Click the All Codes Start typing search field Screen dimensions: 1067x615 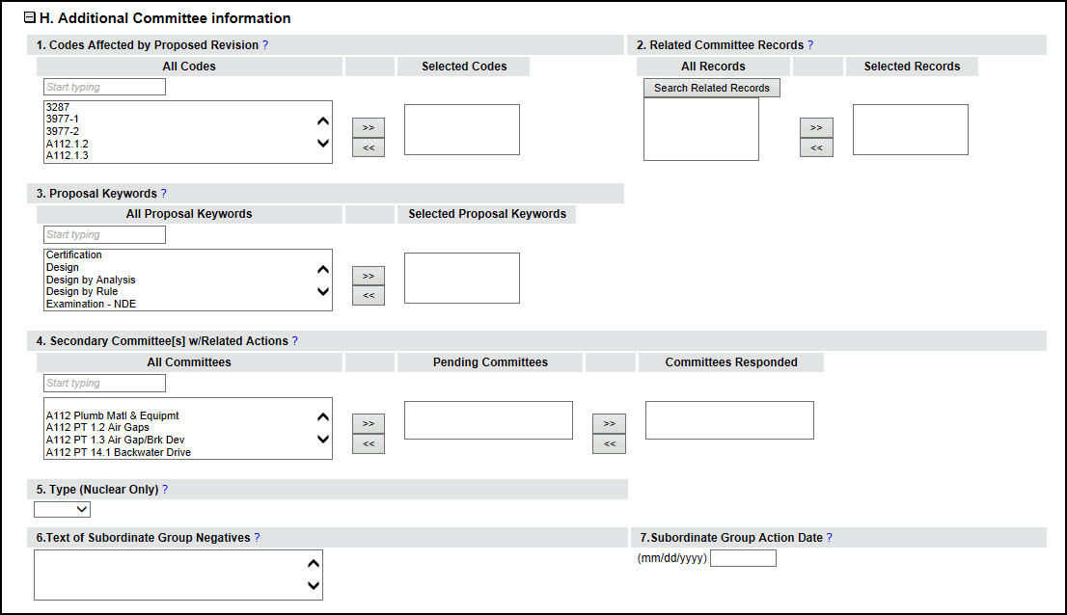coord(105,87)
